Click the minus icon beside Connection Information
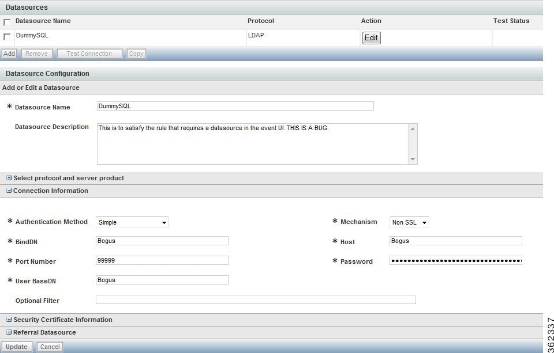The width and height of the screenshot is (554, 353). pos(8,191)
